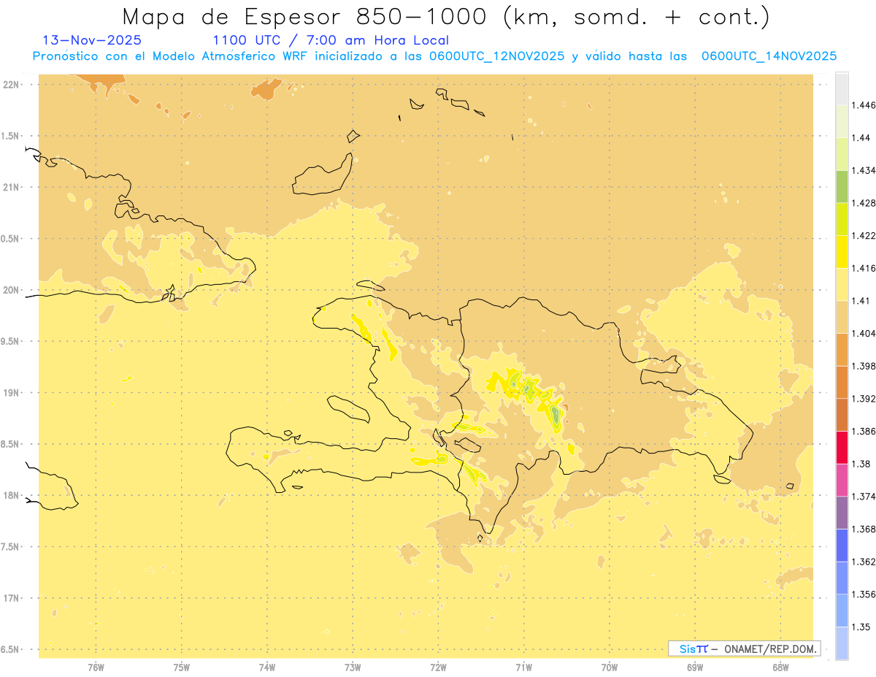Click the purple legend swatch above 1.368
This screenshot has height=677, width=876.
tap(842, 513)
